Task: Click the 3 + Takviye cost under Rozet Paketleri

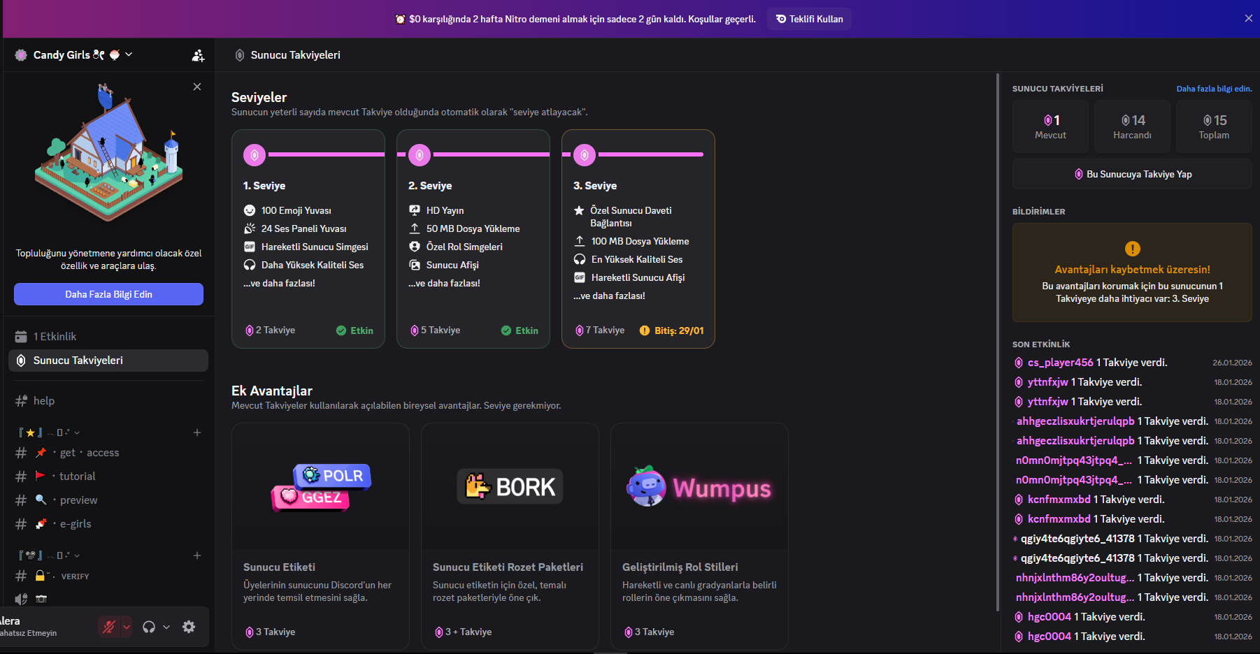Action: pos(463,632)
